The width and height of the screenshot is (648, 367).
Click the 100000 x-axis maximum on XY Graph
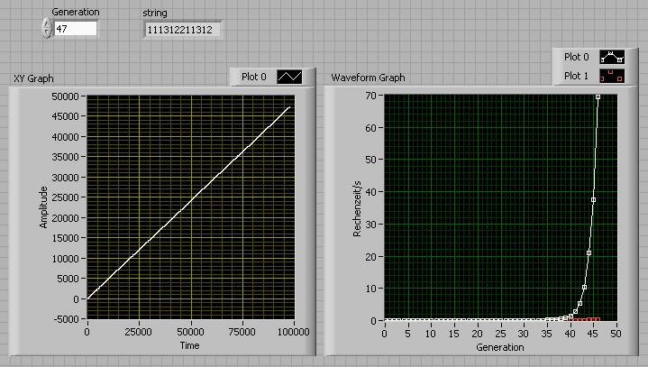click(x=293, y=332)
